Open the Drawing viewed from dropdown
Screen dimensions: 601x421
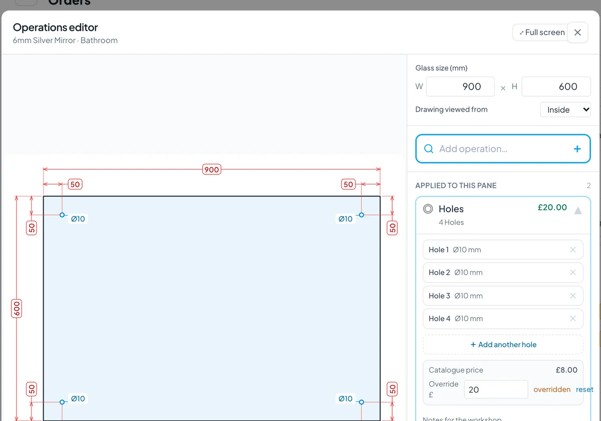coord(565,110)
